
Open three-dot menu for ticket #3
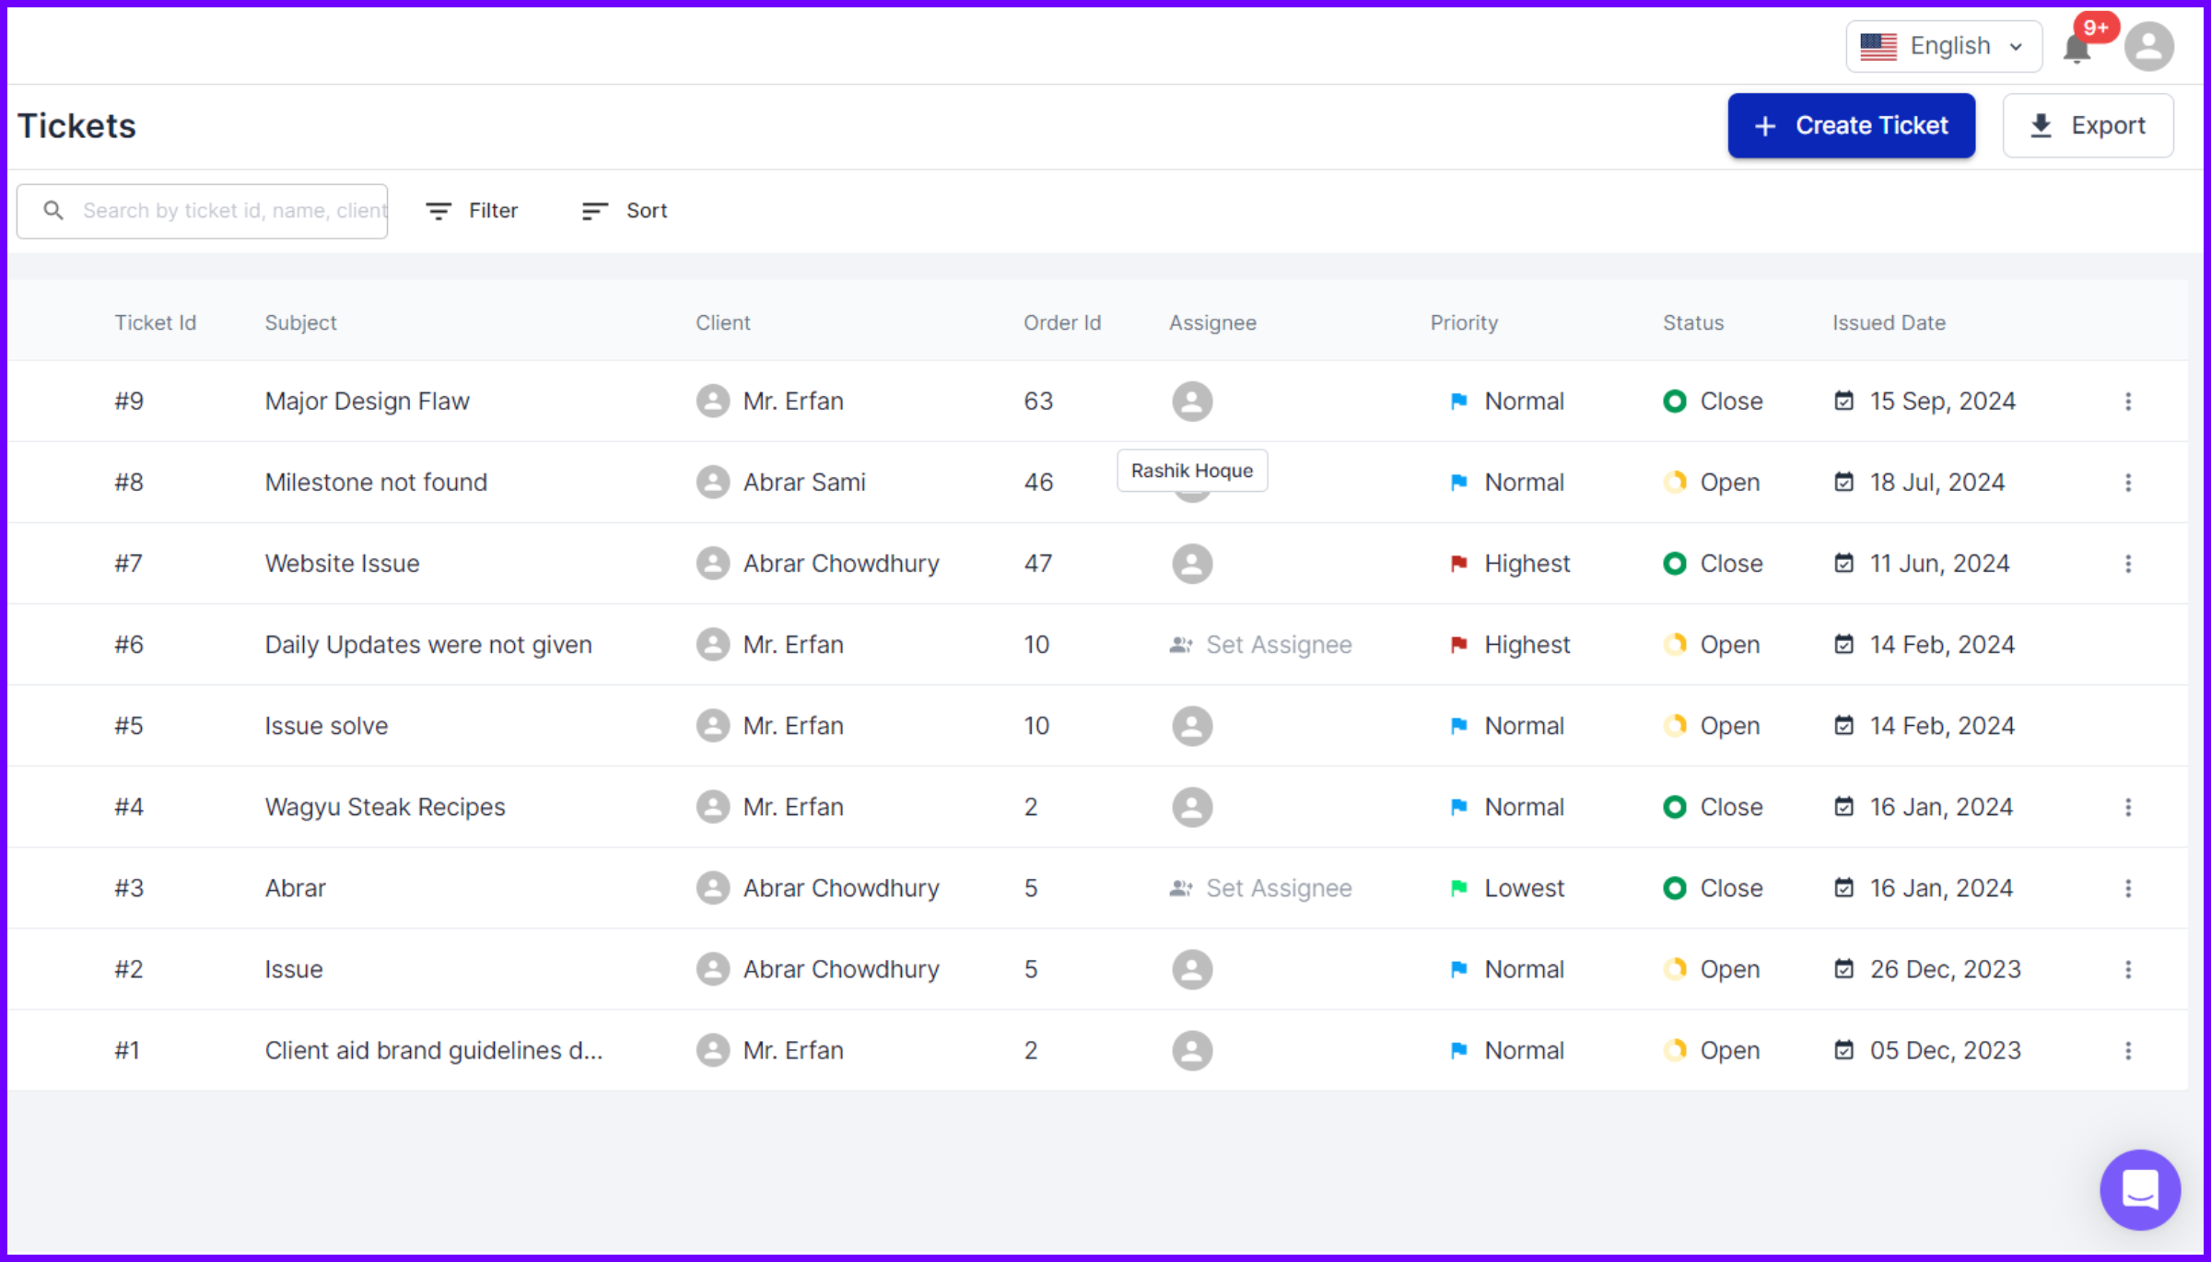point(2128,889)
